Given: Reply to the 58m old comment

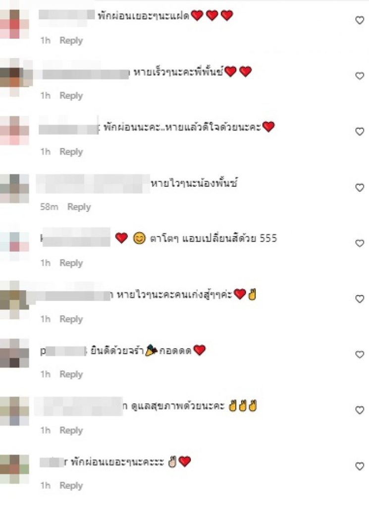Looking at the screenshot, I should pos(79,207).
